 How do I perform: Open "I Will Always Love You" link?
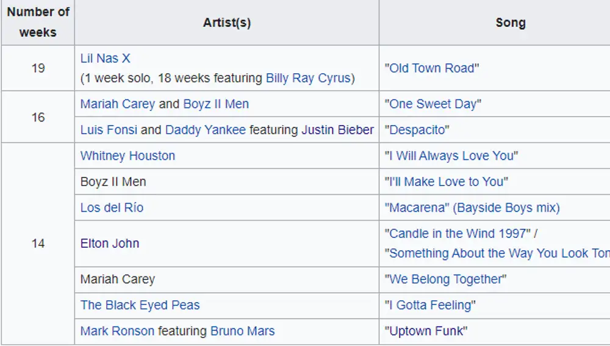[x=451, y=156]
